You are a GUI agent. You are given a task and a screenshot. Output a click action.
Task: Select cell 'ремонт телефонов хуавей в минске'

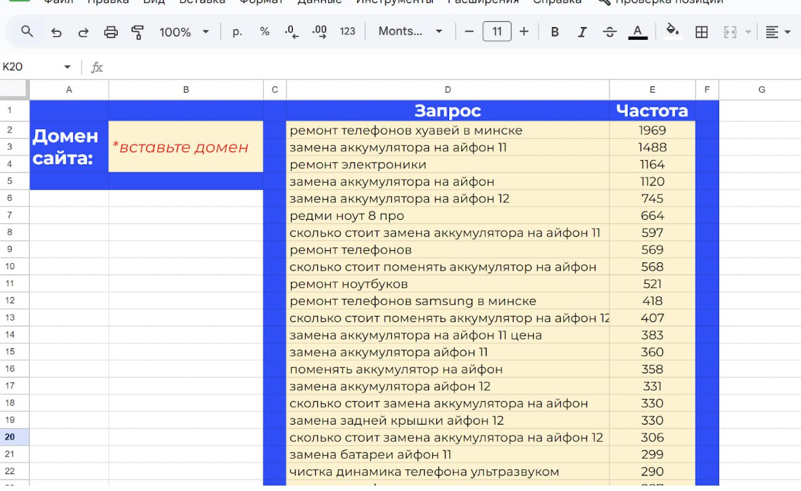[x=447, y=131]
